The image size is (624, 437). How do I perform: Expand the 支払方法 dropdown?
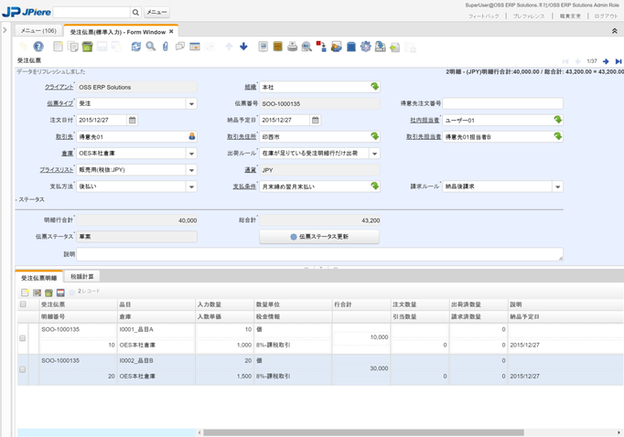pyautogui.click(x=191, y=187)
